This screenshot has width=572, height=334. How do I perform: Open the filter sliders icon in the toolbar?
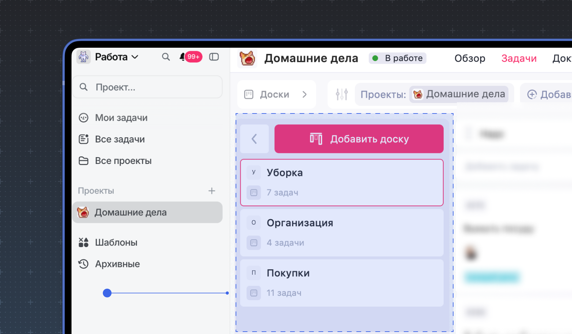[342, 94]
